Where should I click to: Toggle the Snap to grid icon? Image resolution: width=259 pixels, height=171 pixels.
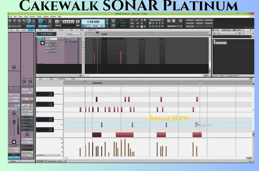coord(41,21)
